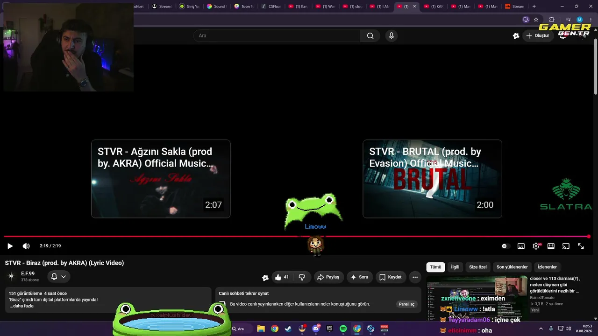Expand the notification bell dropdown
Screen dimensions: 598x336
pyautogui.click(x=58, y=277)
